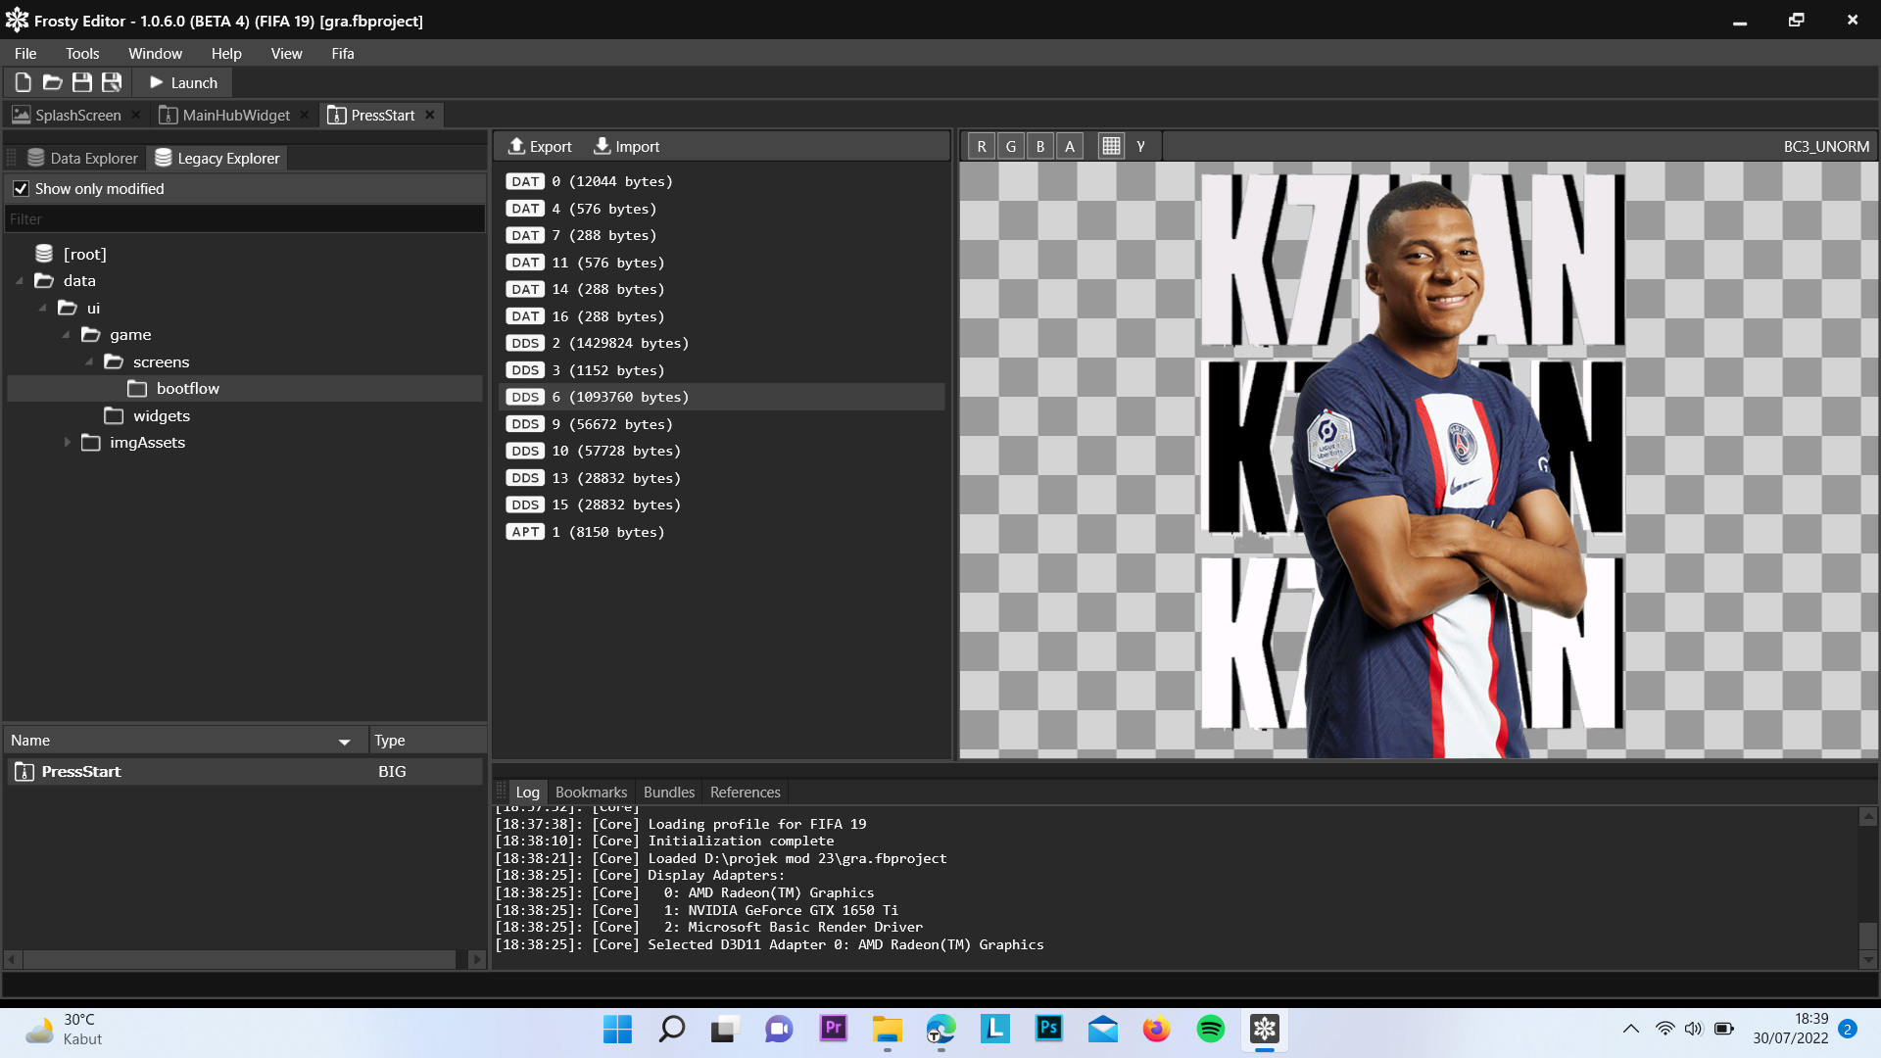Select DDS 9 (56672 bytes) entry
The width and height of the screenshot is (1881, 1058).
(723, 424)
